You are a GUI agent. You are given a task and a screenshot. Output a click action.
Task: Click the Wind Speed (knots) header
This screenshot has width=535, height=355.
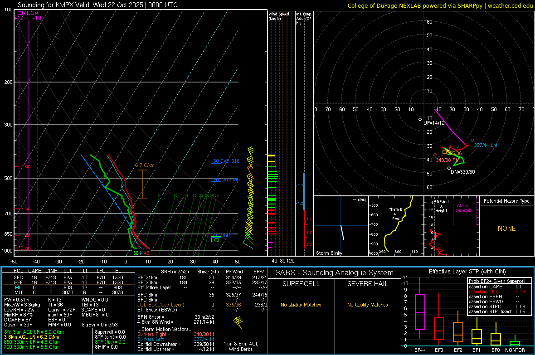click(x=279, y=16)
